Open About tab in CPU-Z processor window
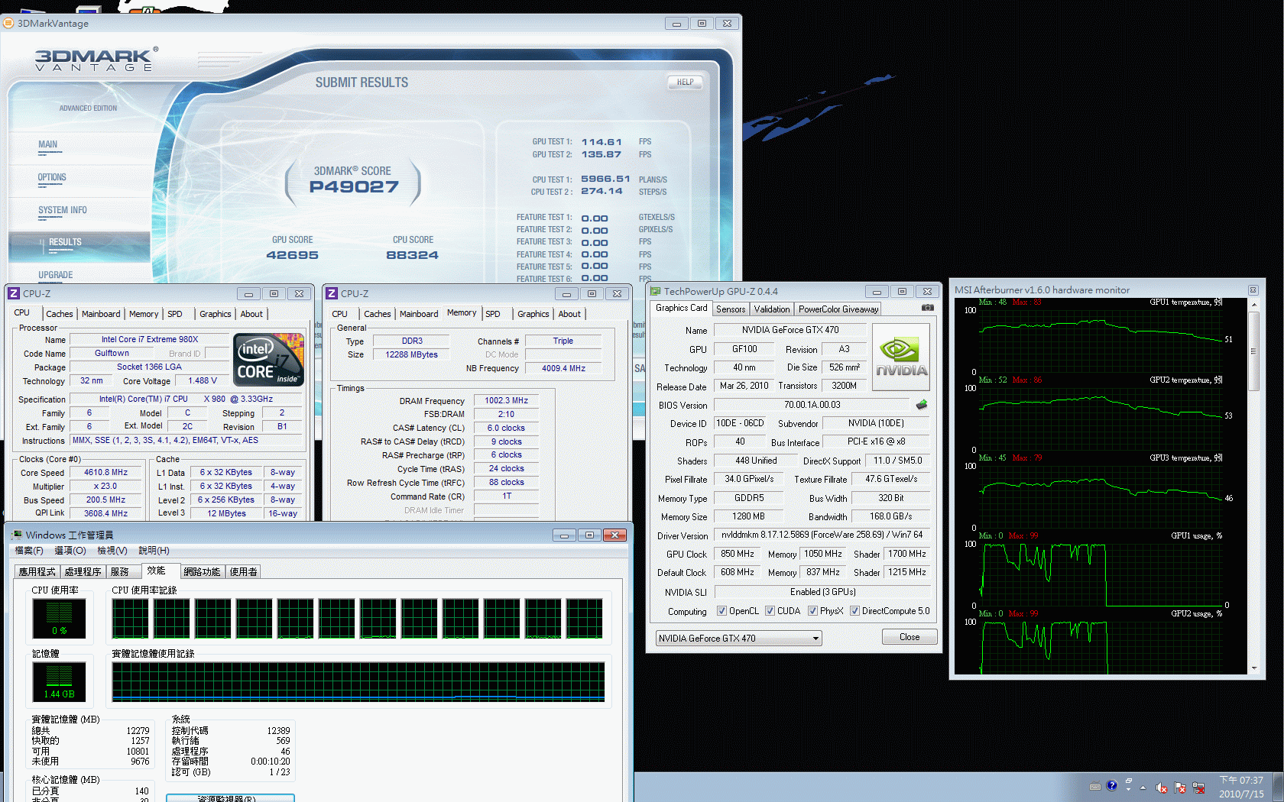The width and height of the screenshot is (1284, 802). 251,314
